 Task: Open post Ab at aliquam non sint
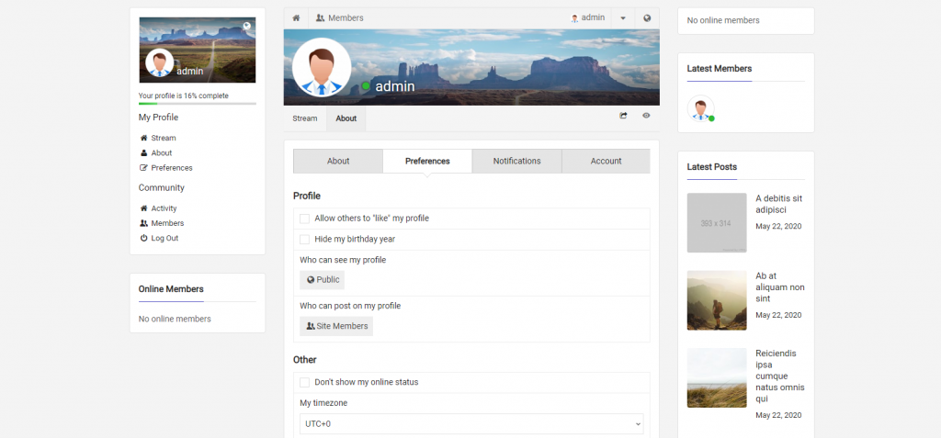pos(780,287)
